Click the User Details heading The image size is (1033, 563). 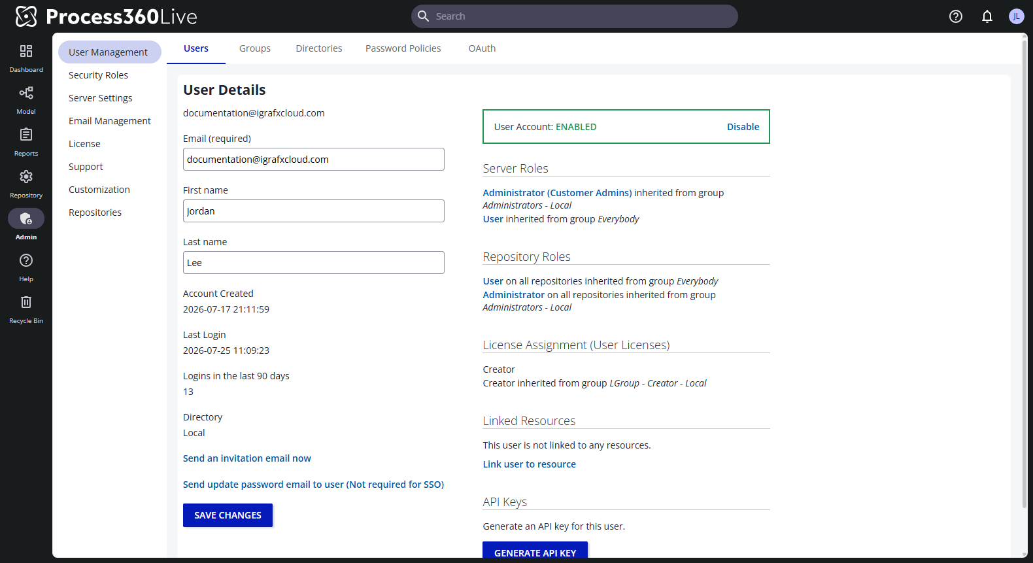click(x=224, y=90)
